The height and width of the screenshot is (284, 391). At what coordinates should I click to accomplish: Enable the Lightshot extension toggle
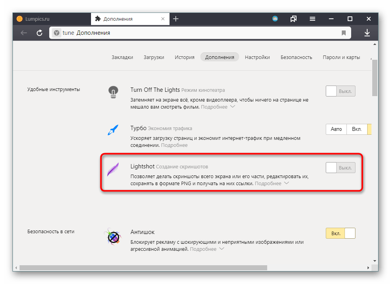click(x=340, y=168)
